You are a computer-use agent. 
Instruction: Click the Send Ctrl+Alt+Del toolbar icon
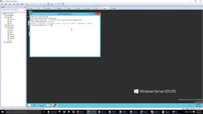coord(33,4)
